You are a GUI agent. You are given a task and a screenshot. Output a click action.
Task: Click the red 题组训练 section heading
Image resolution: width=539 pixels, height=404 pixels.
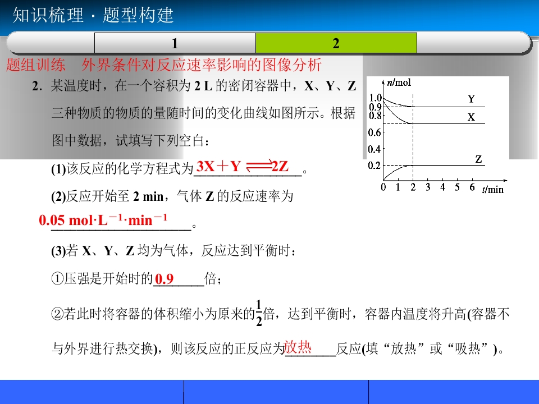pyautogui.click(x=35, y=65)
